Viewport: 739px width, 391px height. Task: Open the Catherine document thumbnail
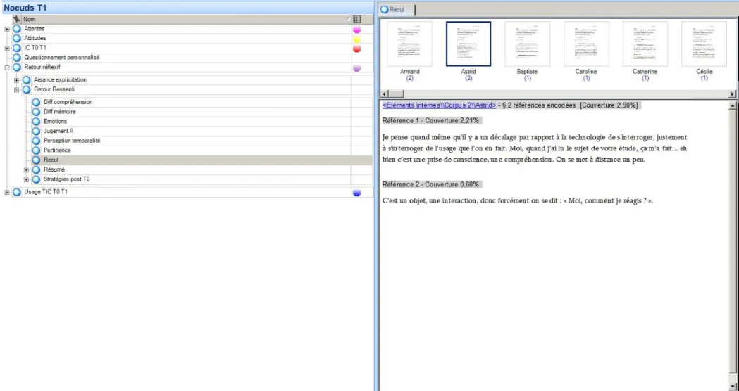coord(645,44)
